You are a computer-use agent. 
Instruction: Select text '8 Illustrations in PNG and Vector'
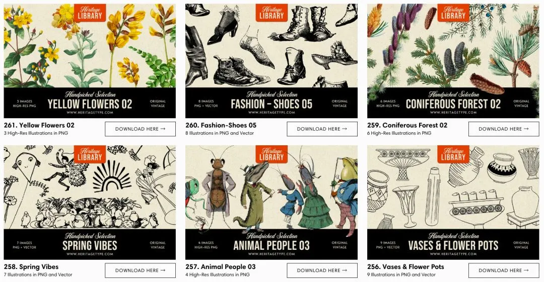click(220, 133)
